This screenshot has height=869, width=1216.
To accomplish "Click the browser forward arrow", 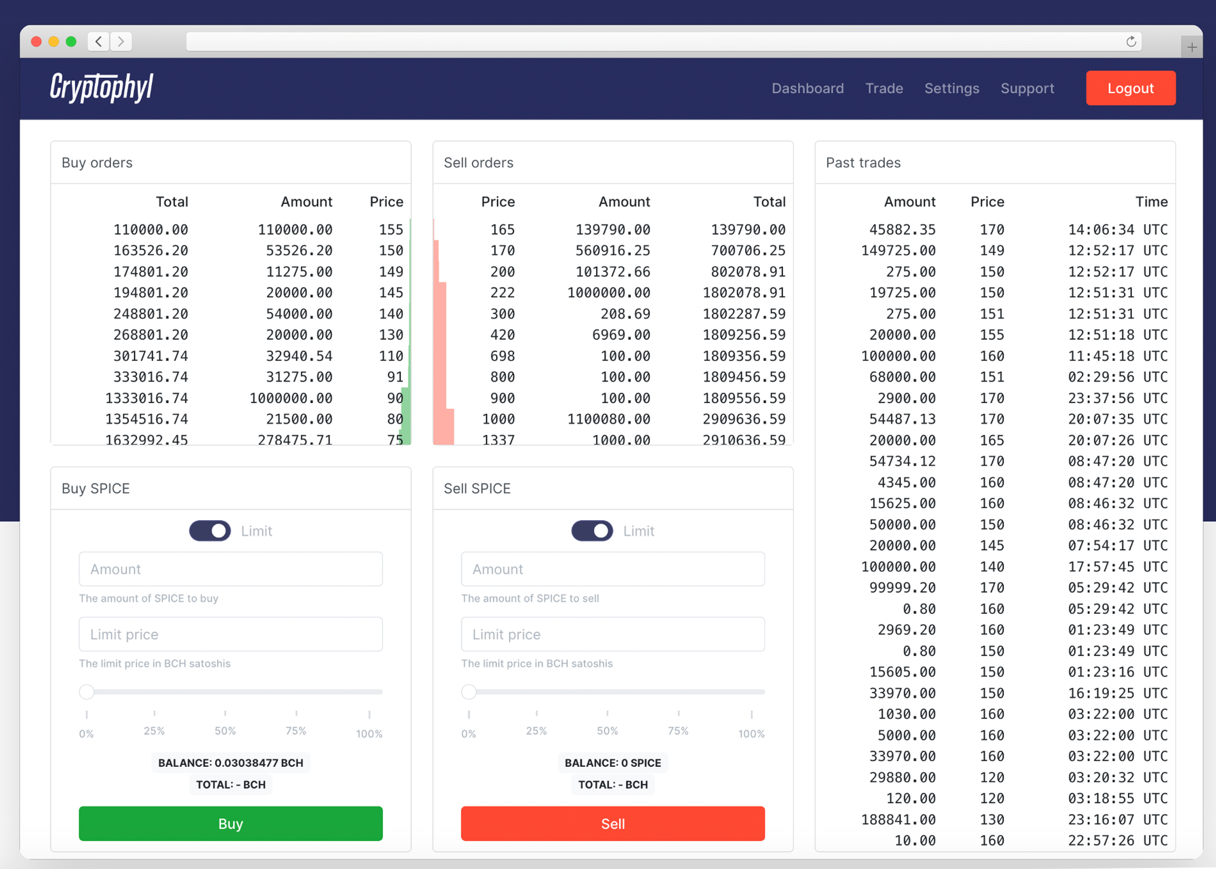I will coord(122,41).
